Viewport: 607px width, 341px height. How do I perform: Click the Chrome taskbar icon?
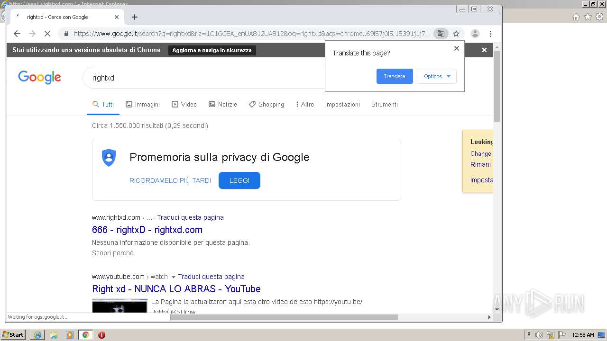[85, 335]
